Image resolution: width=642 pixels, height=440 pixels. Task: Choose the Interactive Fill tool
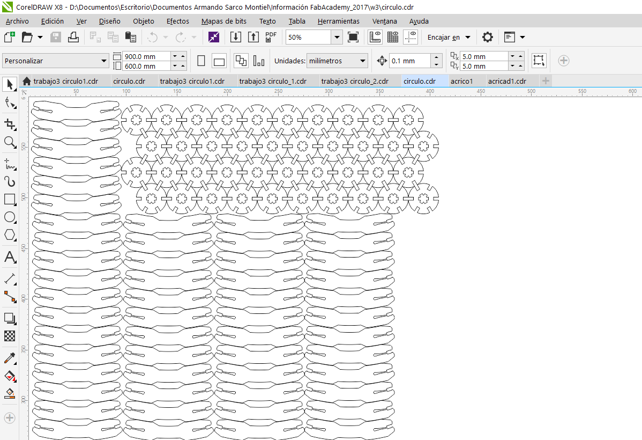[x=10, y=376]
